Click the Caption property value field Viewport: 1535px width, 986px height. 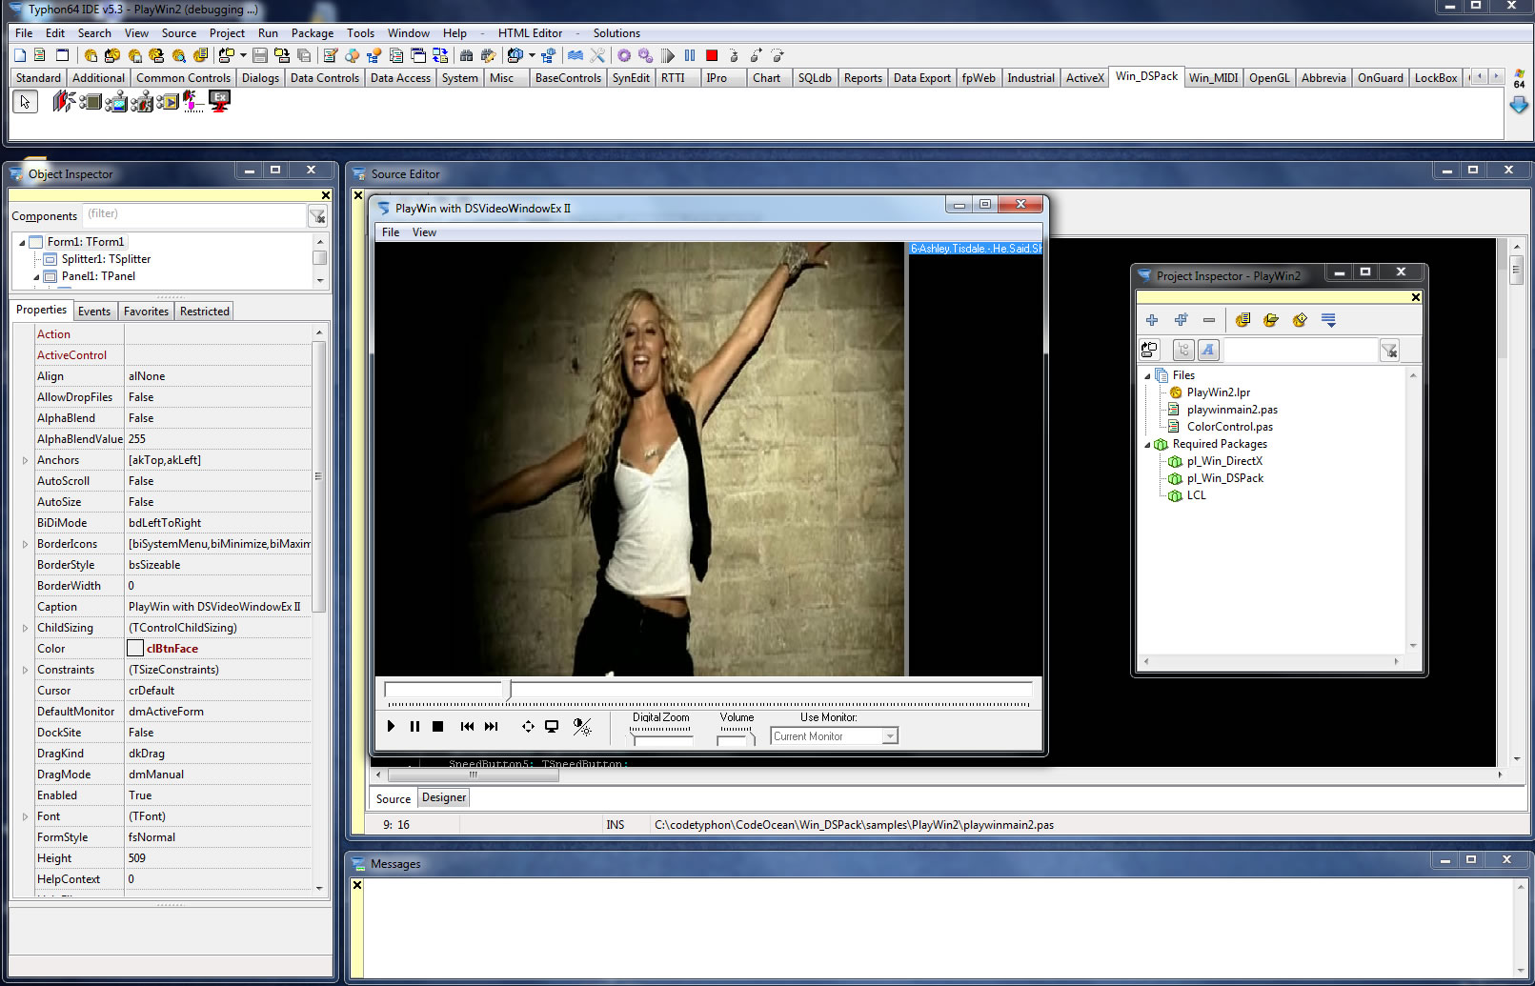click(x=218, y=607)
